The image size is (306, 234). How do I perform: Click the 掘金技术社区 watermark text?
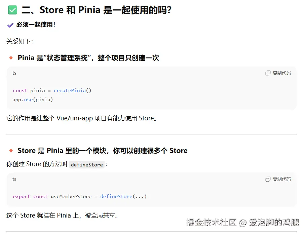[211, 222]
